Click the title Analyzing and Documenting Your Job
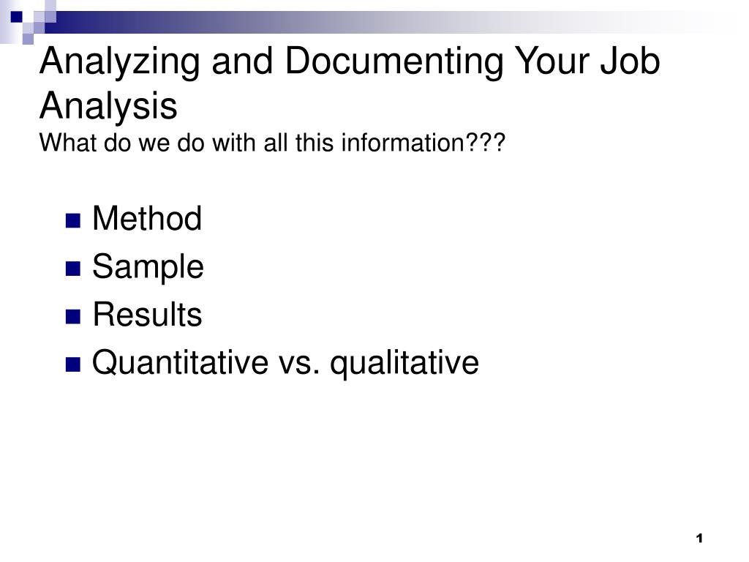Screen dimensions: 749x562 tap(350, 61)
